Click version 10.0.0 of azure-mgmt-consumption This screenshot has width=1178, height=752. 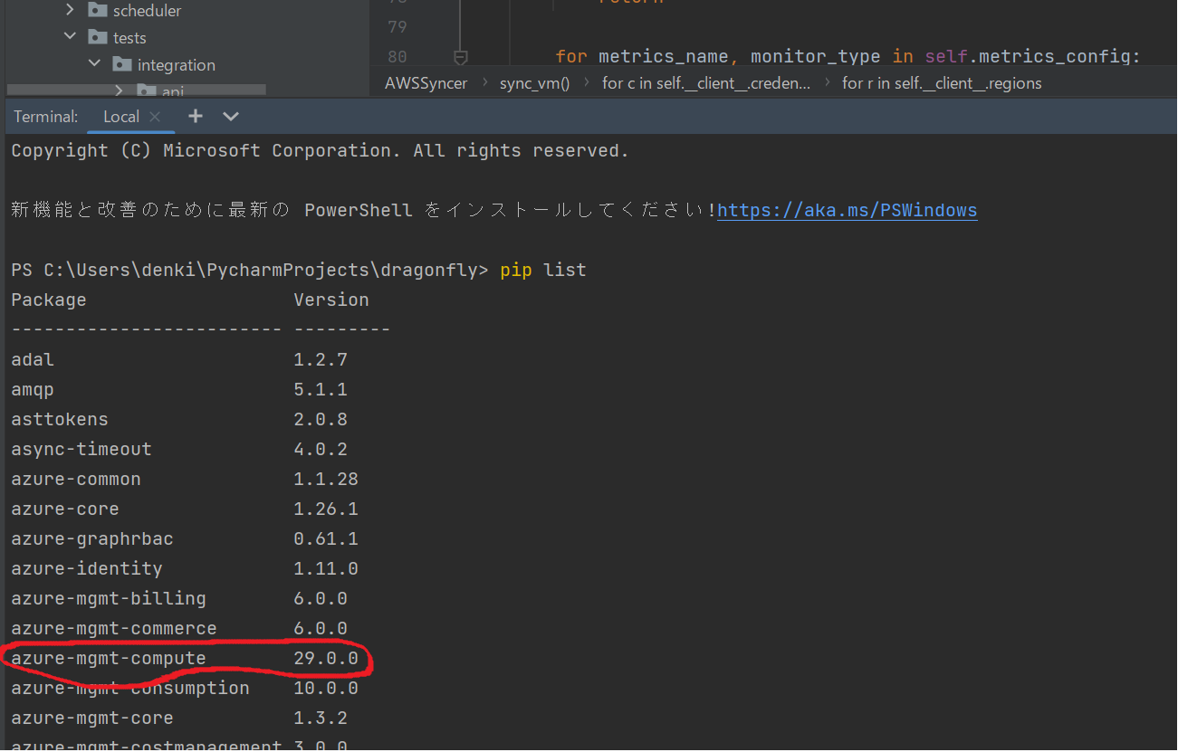point(326,689)
